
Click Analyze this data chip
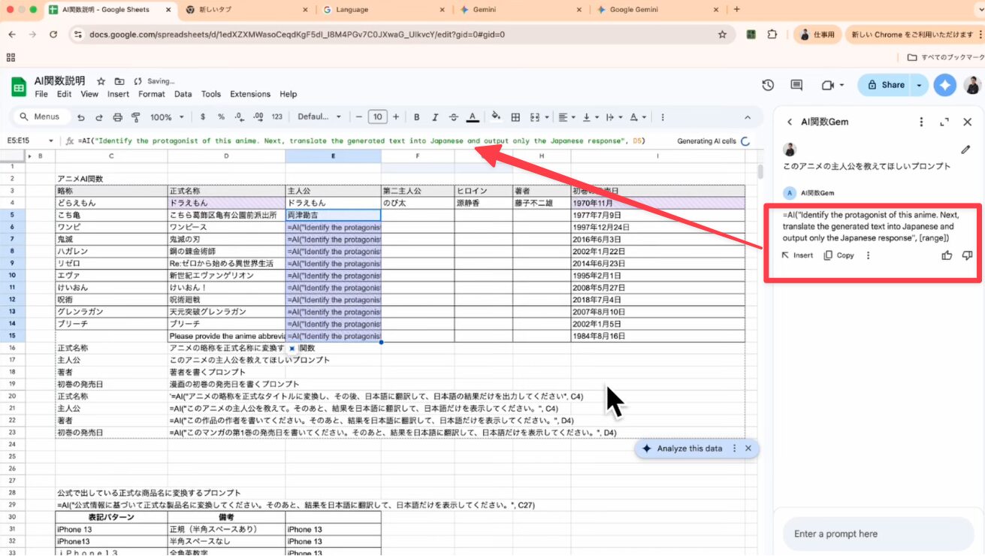(x=688, y=449)
